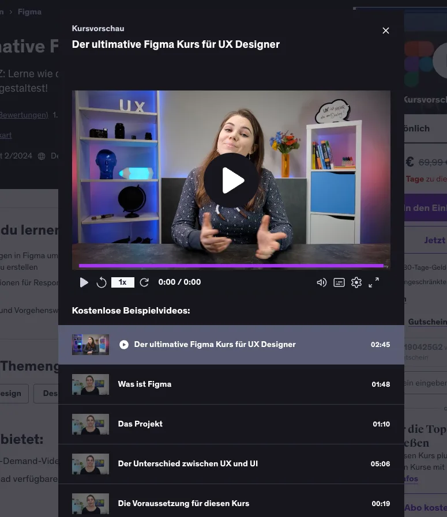Mute audio with the volume icon

[x=322, y=282]
